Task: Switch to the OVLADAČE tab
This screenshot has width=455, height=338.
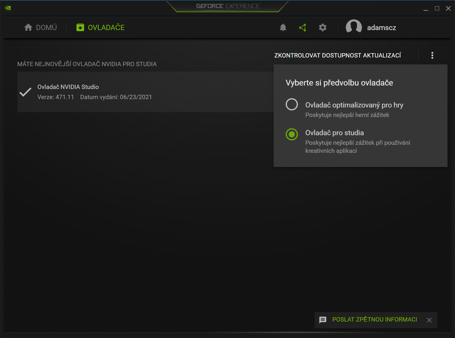Action: tap(100, 27)
